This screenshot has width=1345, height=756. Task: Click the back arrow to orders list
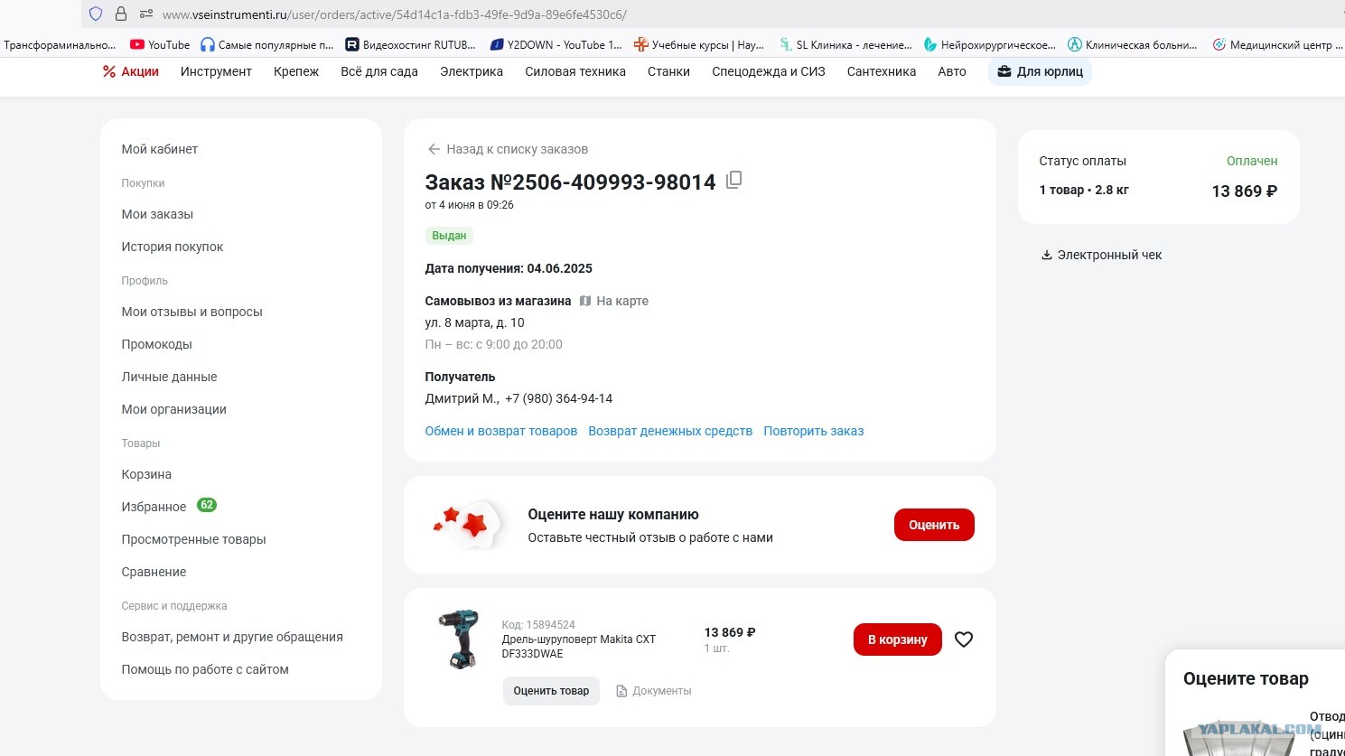tap(434, 149)
